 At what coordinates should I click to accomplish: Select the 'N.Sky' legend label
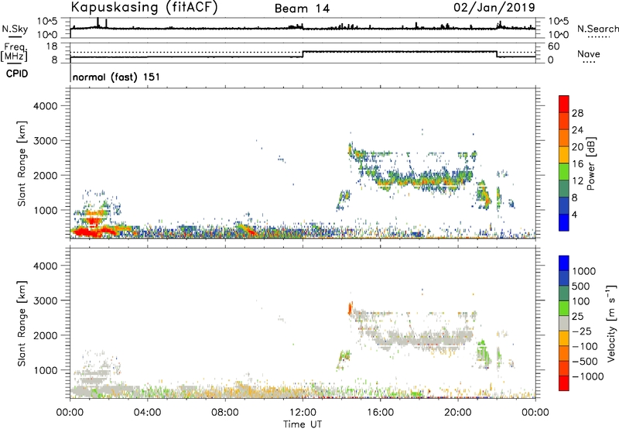tap(15, 29)
